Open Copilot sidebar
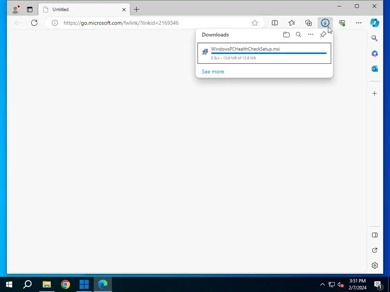 click(375, 23)
